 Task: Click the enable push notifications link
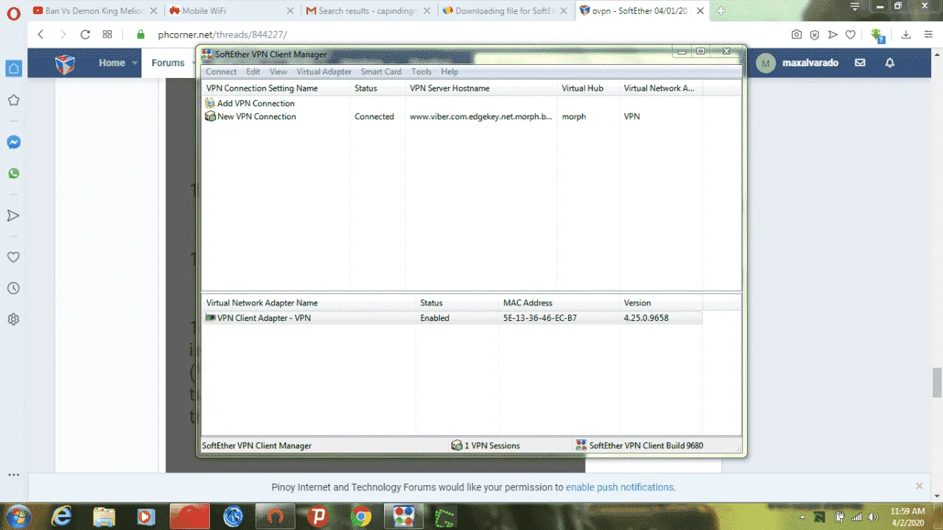coord(620,487)
